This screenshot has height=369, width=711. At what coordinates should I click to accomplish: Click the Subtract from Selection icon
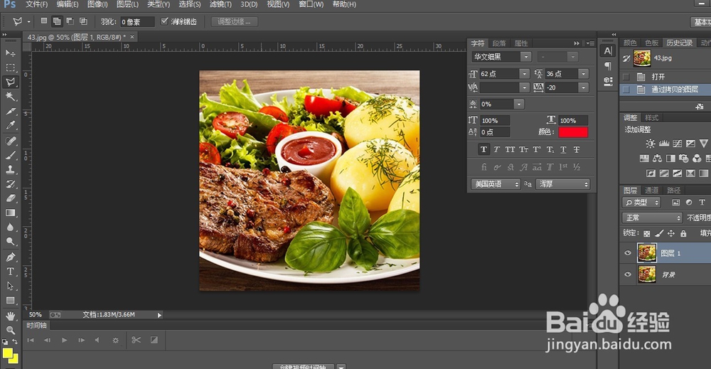point(70,21)
